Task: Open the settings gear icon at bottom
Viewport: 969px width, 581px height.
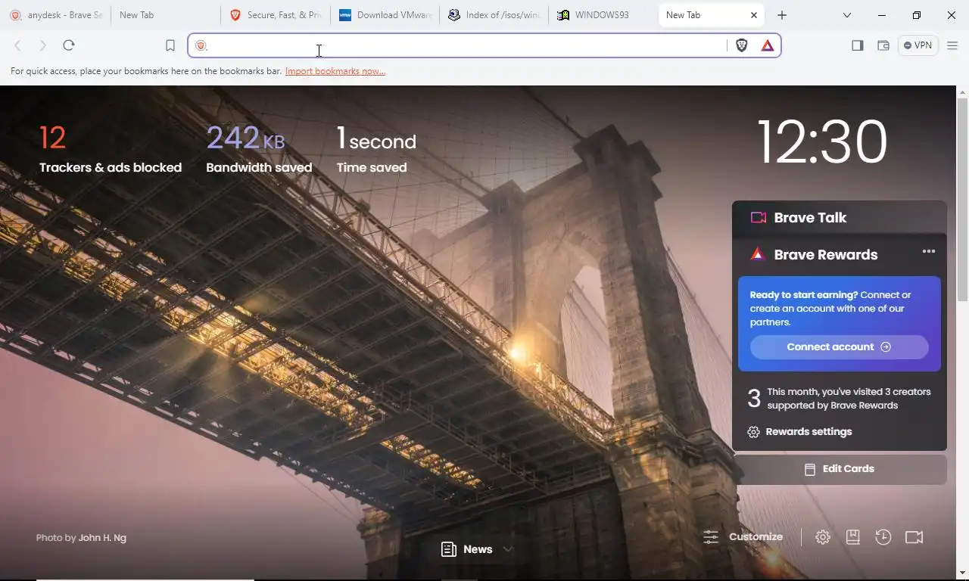Action: point(823,537)
